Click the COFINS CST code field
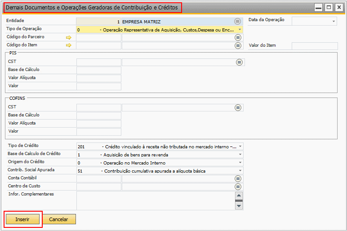This screenshot has width=347, height=231. 99,107
